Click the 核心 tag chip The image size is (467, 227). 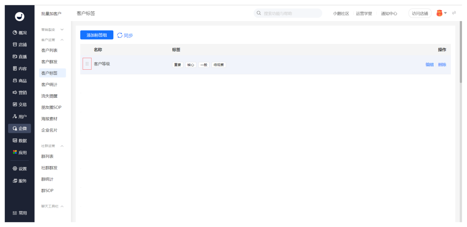[x=191, y=65]
